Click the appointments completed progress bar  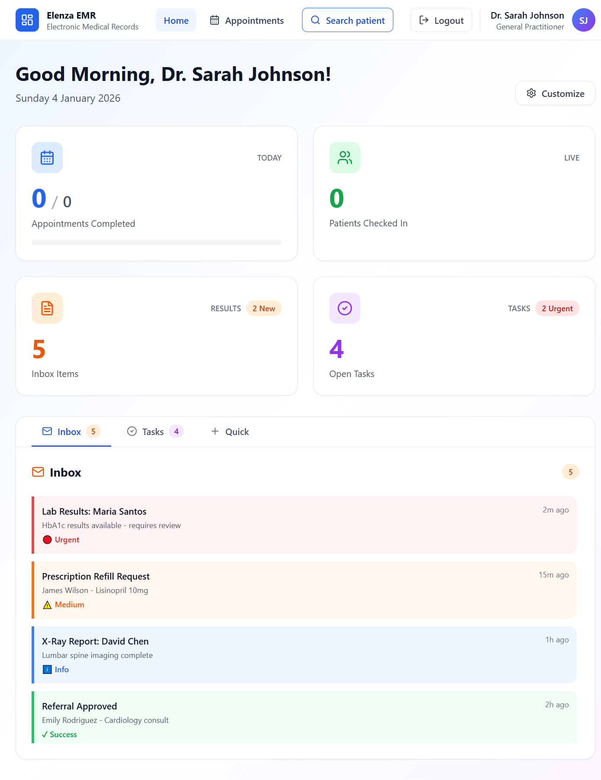[156, 242]
